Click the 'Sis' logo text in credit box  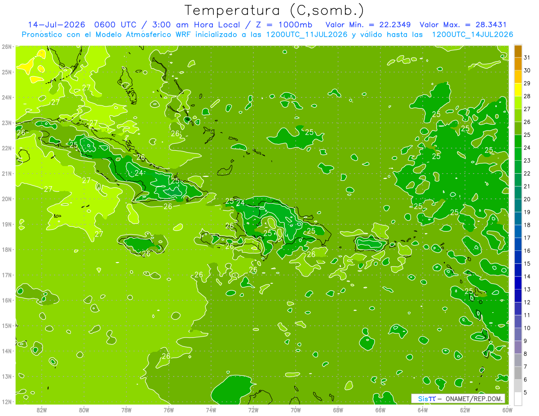click(423, 398)
